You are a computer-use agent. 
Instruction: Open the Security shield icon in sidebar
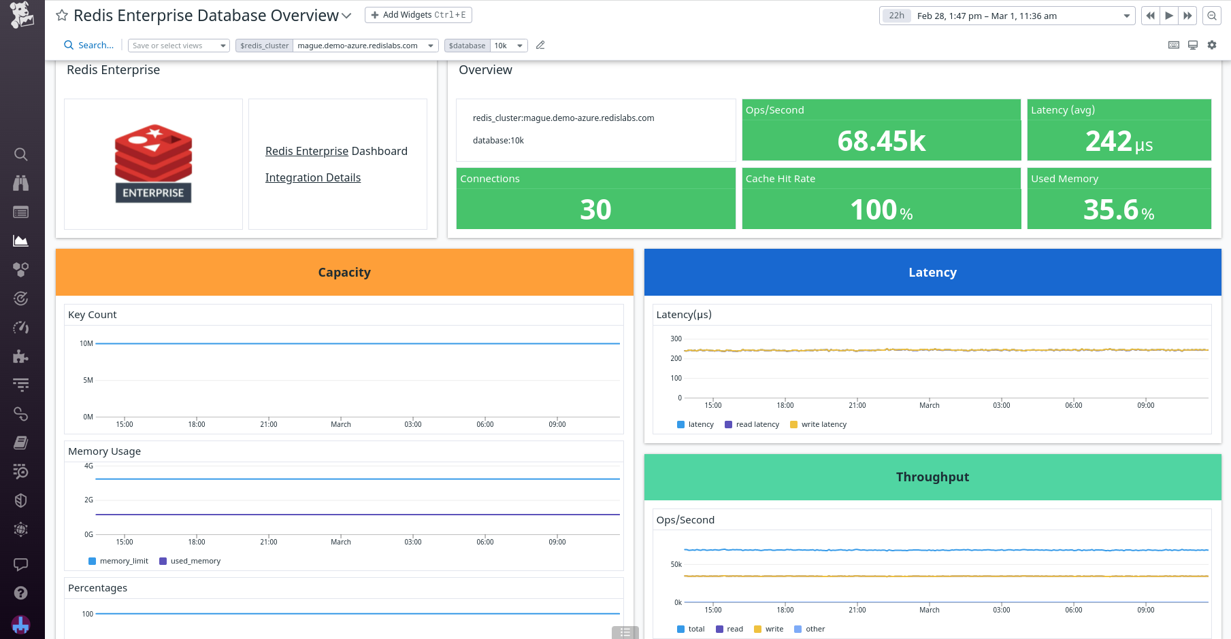pos(21,500)
